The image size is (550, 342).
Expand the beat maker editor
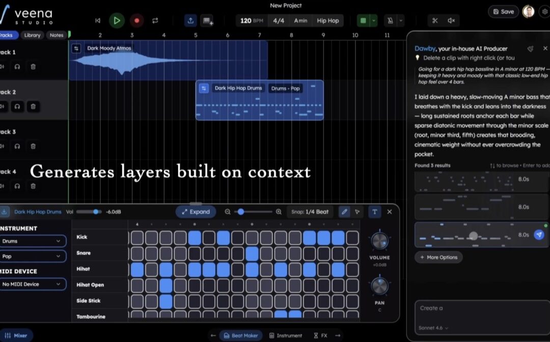pos(196,212)
